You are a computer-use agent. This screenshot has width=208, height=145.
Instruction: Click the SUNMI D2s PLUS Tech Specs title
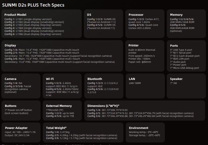pyautogui.click(x=33, y=5)
